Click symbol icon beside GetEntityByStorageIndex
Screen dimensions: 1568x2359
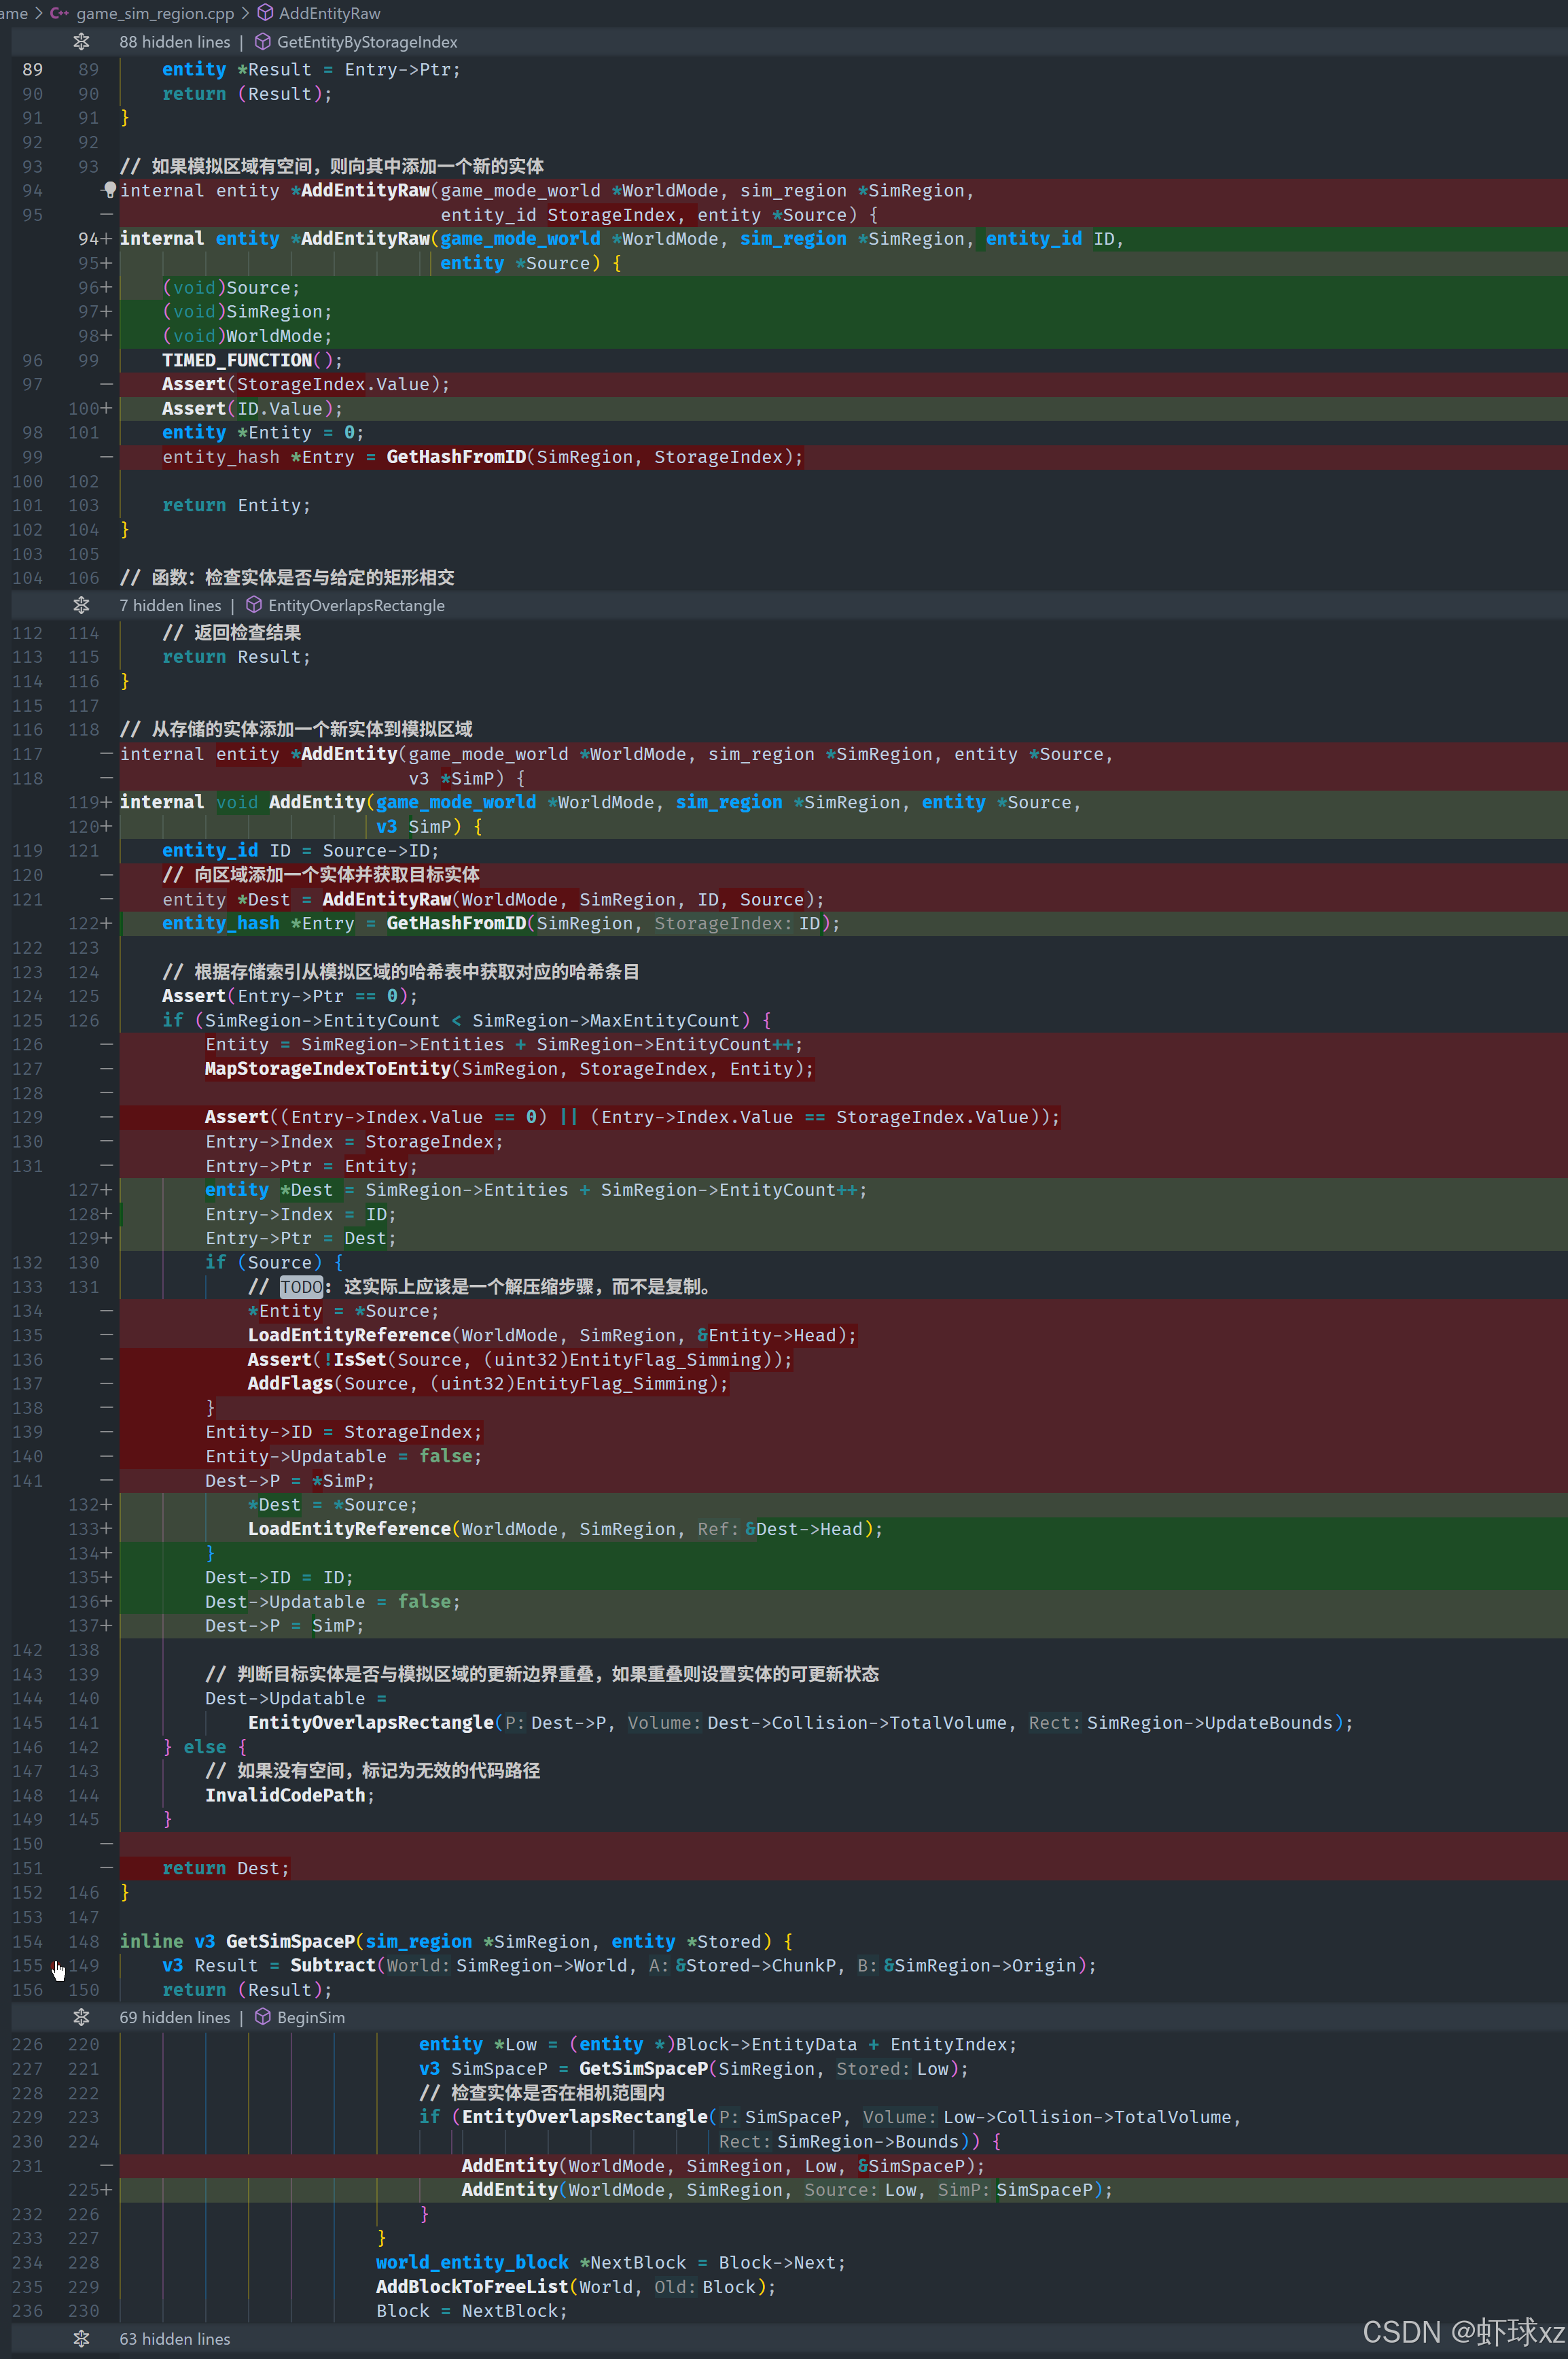click(263, 42)
